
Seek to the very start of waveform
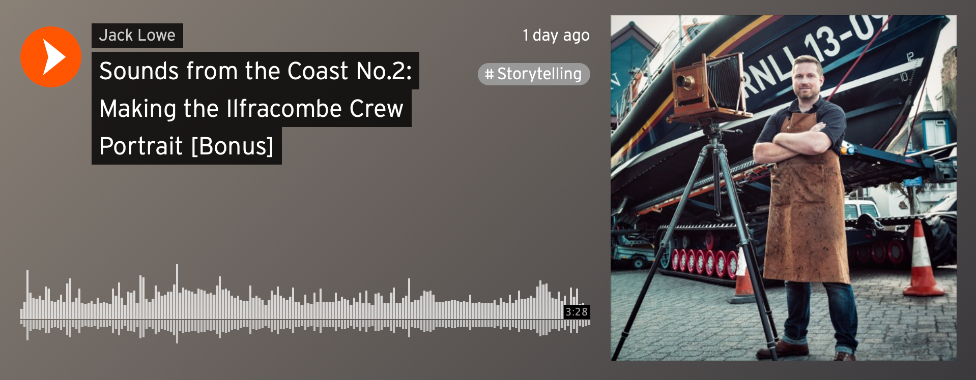22,312
